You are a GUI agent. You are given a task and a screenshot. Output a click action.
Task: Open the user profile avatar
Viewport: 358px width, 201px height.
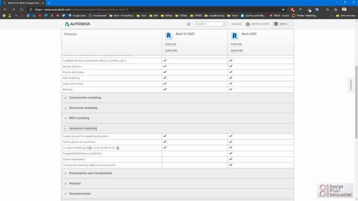pos(344,9)
